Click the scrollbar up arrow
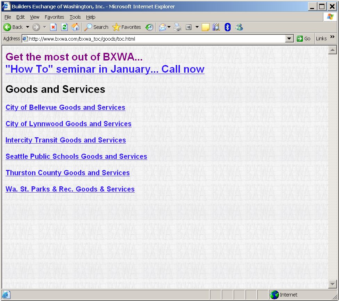 (x=332, y=50)
